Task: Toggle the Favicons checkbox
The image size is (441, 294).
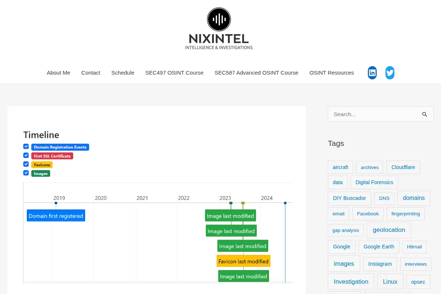Action: [x=26, y=164]
